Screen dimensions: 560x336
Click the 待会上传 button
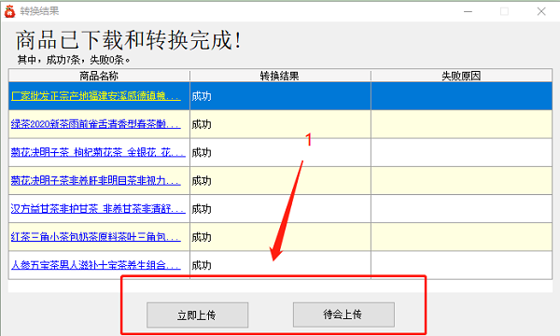(343, 315)
